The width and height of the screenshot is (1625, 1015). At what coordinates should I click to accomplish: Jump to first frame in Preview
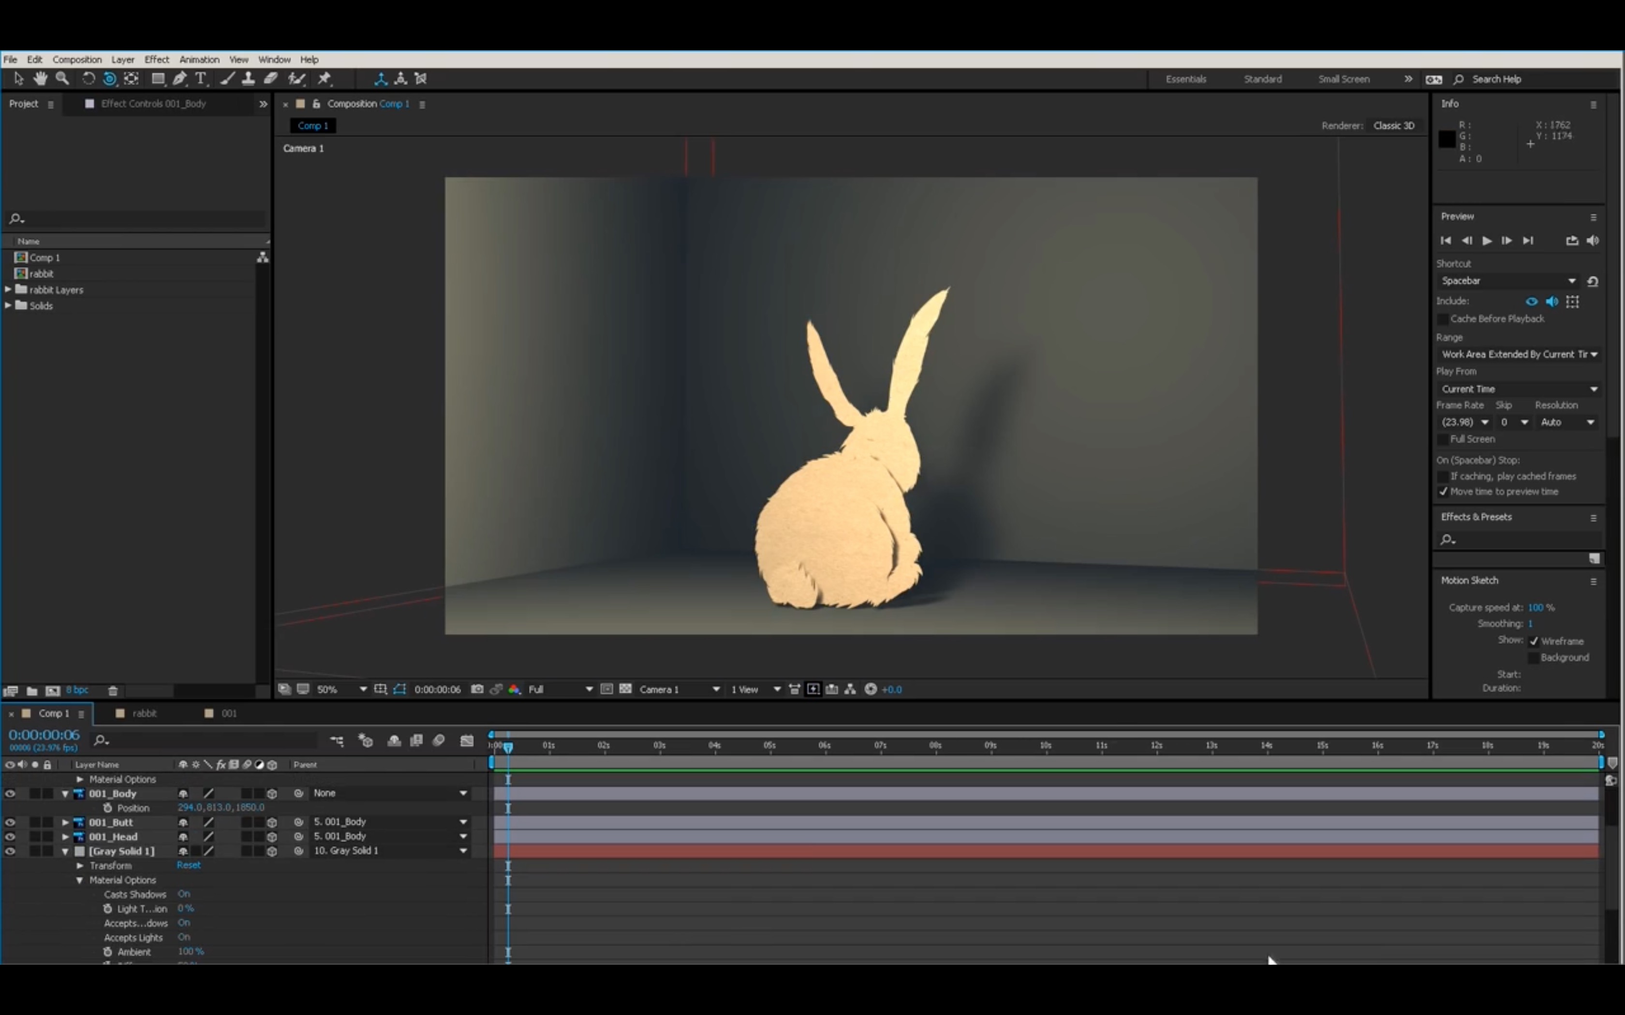(1446, 240)
